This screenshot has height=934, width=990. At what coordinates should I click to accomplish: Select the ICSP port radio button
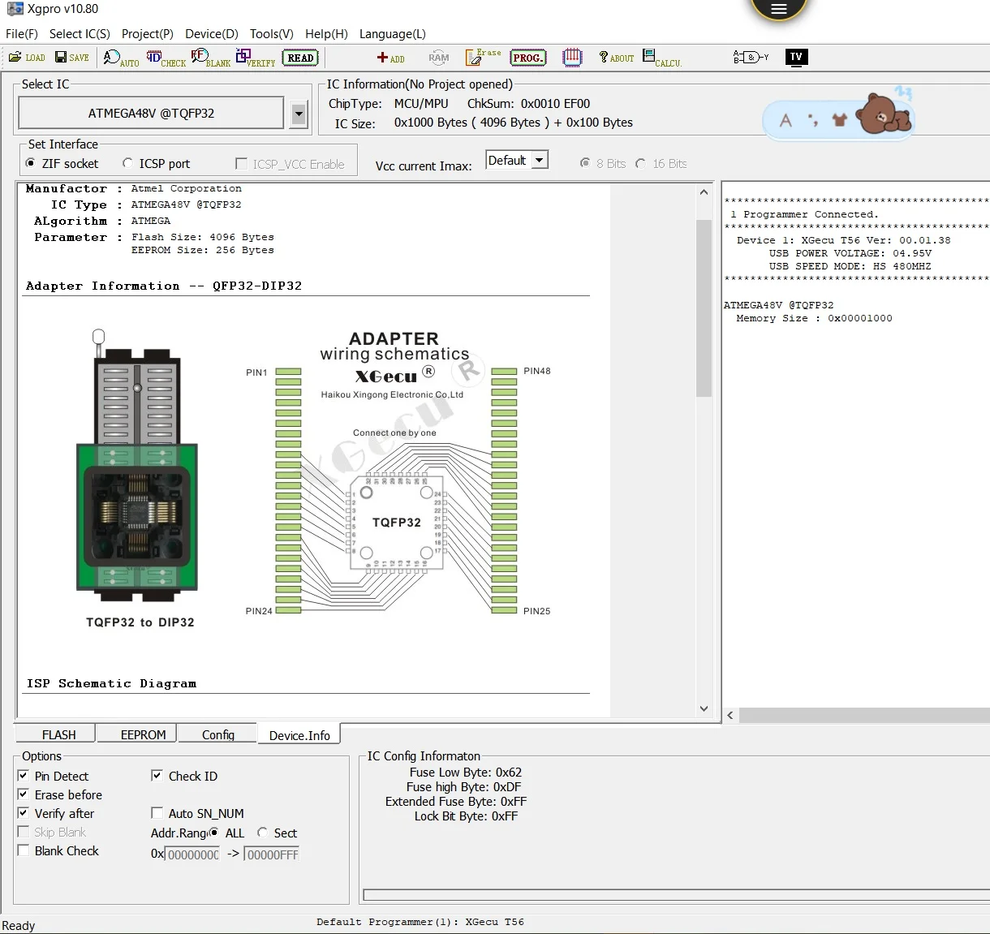pos(127,163)
